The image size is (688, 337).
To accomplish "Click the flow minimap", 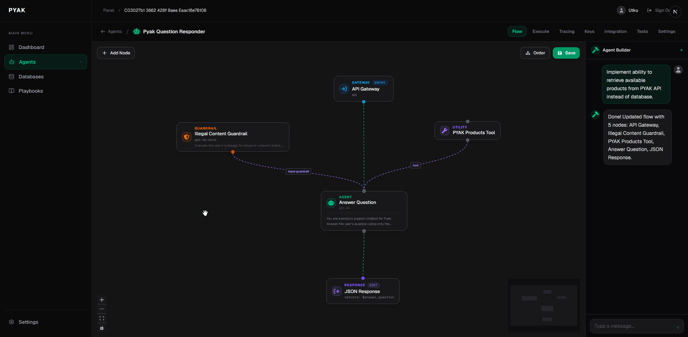I will (544, 306).
